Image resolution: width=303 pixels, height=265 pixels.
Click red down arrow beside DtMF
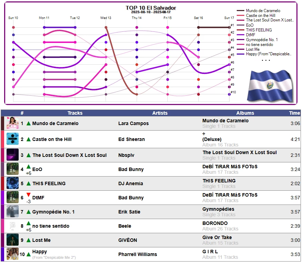(29, 195)
